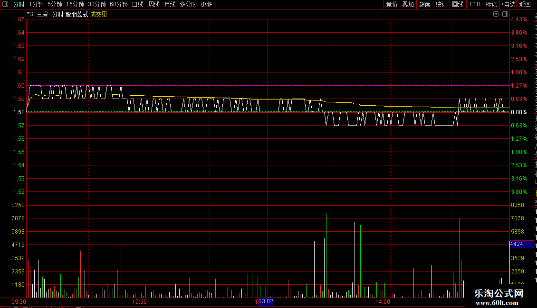Screen dimensions: 537x308
Task: Click the 叠加 overlay button
Action: pyautogui.click(x=408, y=4)
